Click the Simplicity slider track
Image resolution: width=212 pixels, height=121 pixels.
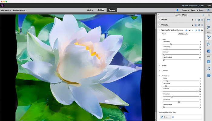point(181,44)
